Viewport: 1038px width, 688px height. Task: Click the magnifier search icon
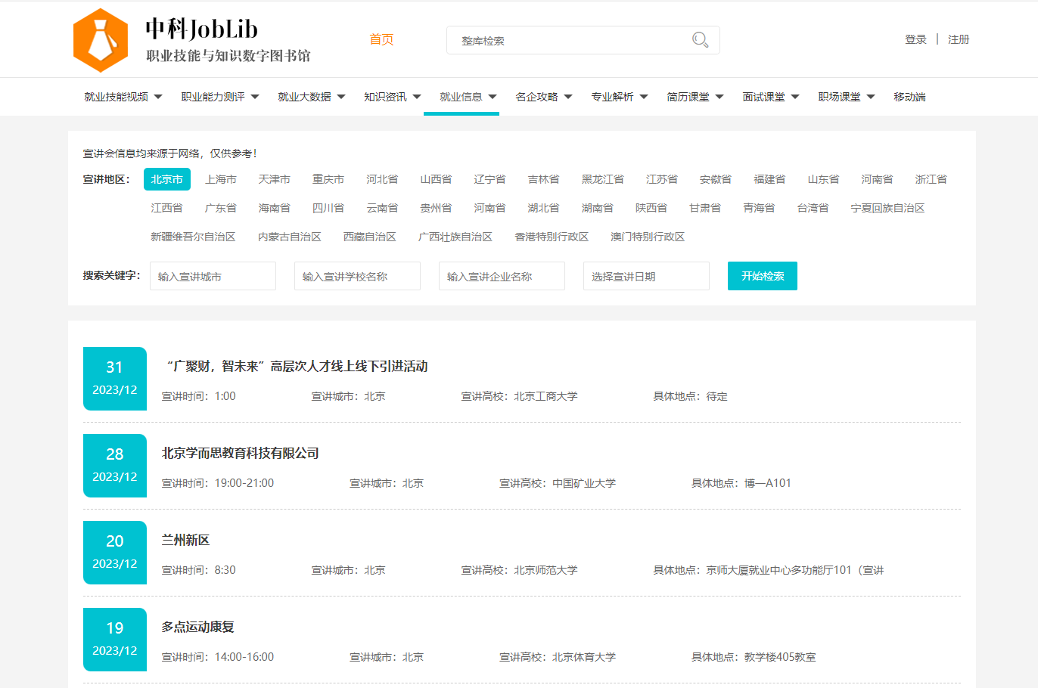[x=700, y=40]
